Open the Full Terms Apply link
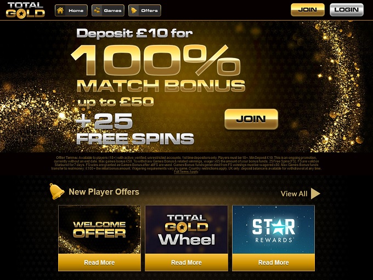 186,172
